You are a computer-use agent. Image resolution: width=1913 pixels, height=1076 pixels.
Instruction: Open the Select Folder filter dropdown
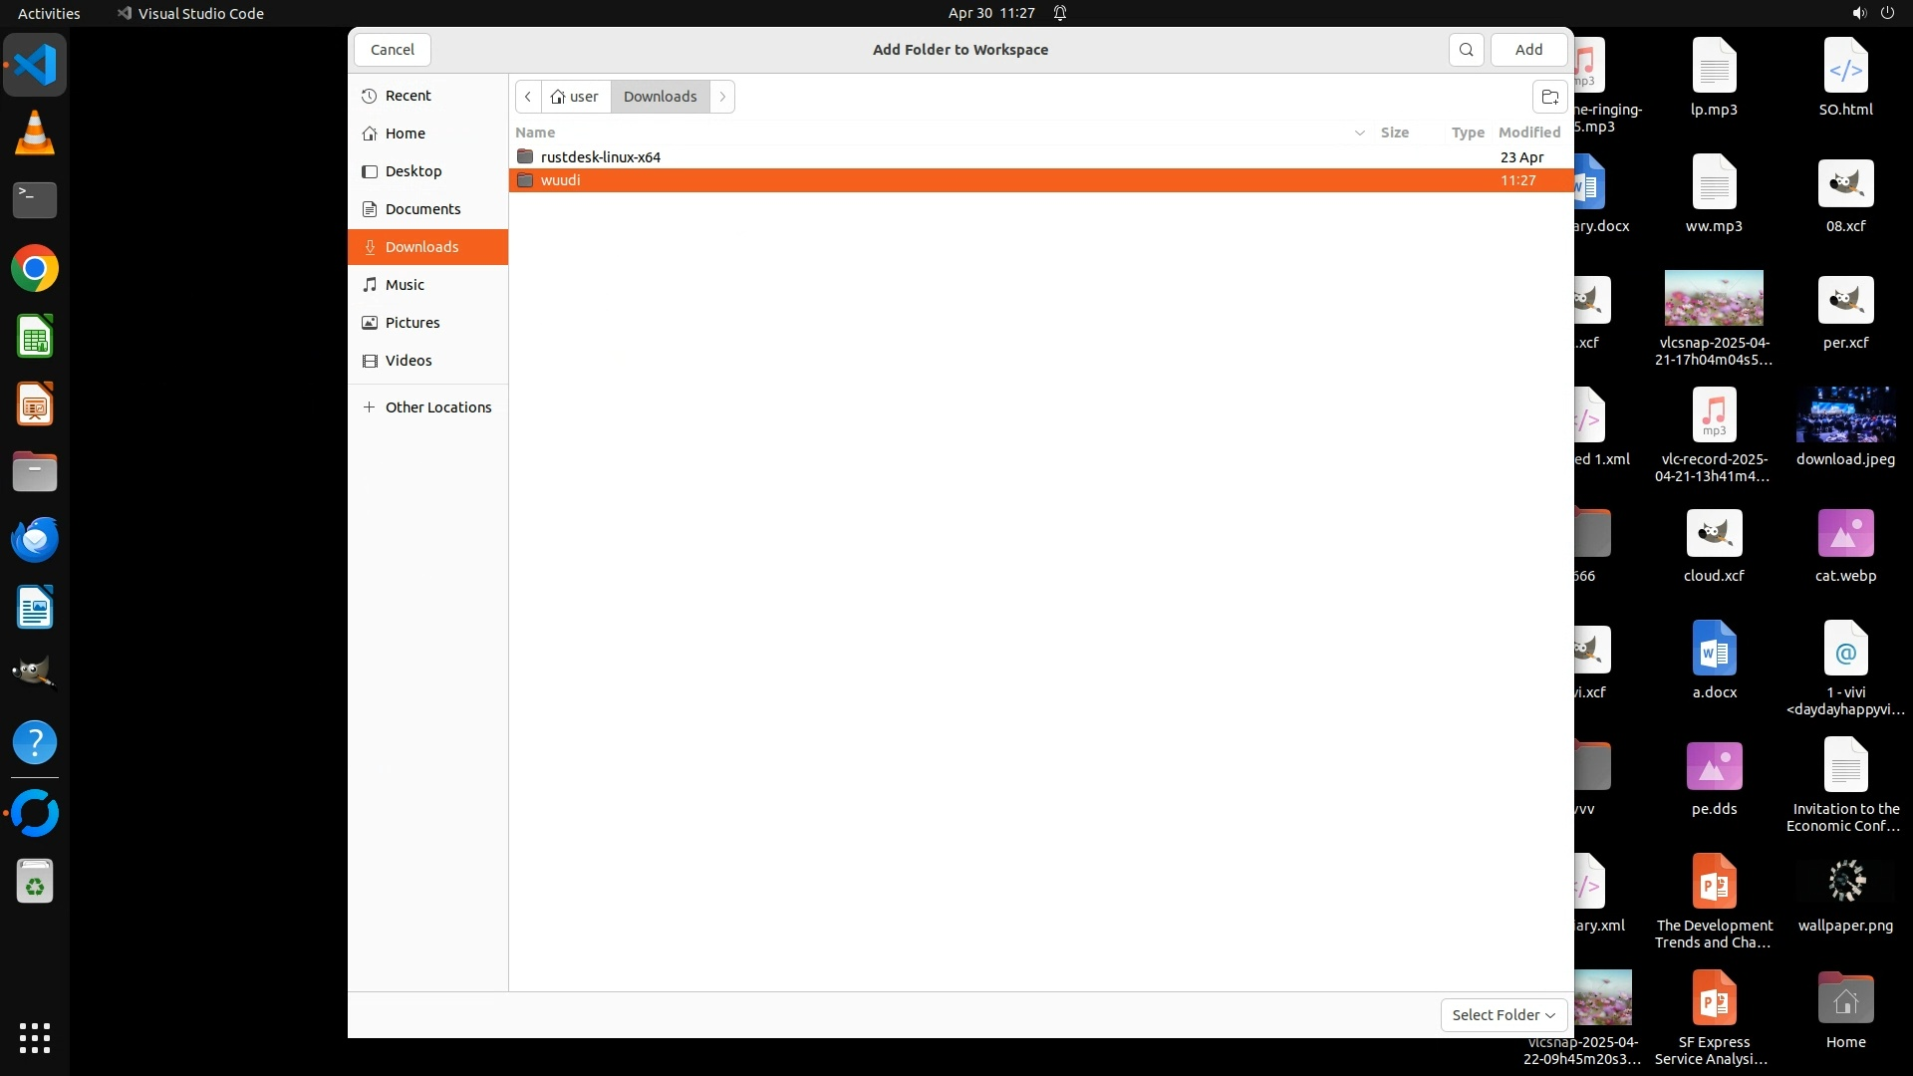(x=1503, y=1014)
